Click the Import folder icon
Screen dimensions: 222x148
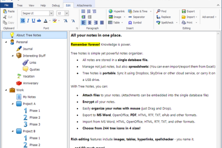[x=184, y=17]
